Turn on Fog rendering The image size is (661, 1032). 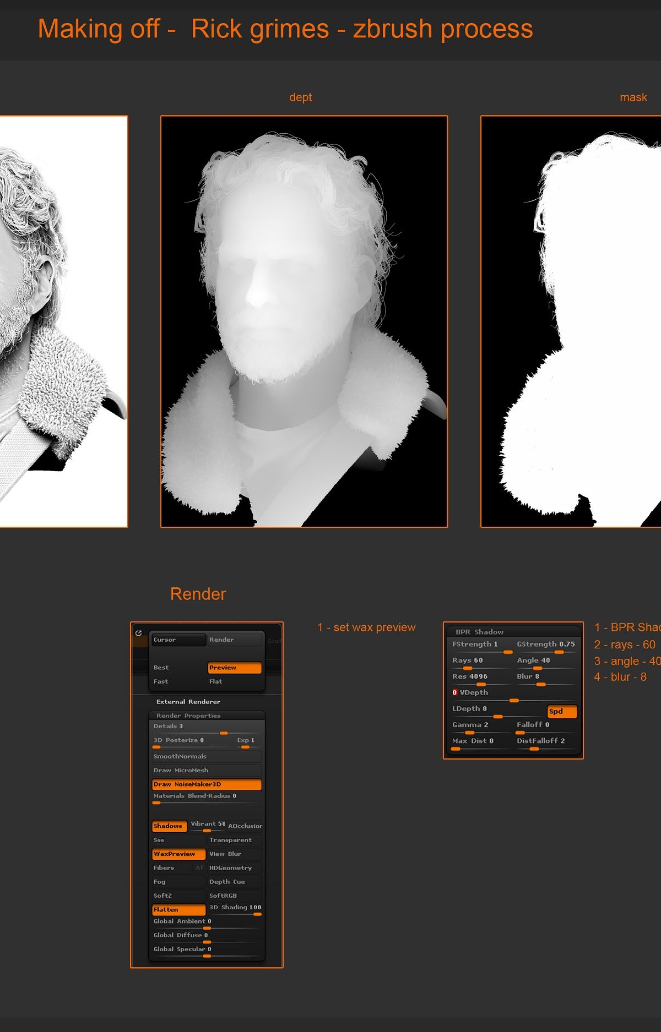tap(178, 882)
